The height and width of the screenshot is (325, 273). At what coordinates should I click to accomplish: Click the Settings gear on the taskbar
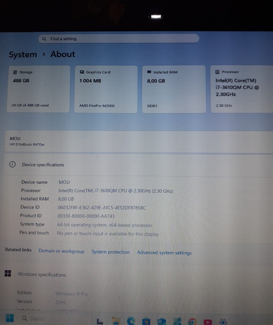[223, 322]
